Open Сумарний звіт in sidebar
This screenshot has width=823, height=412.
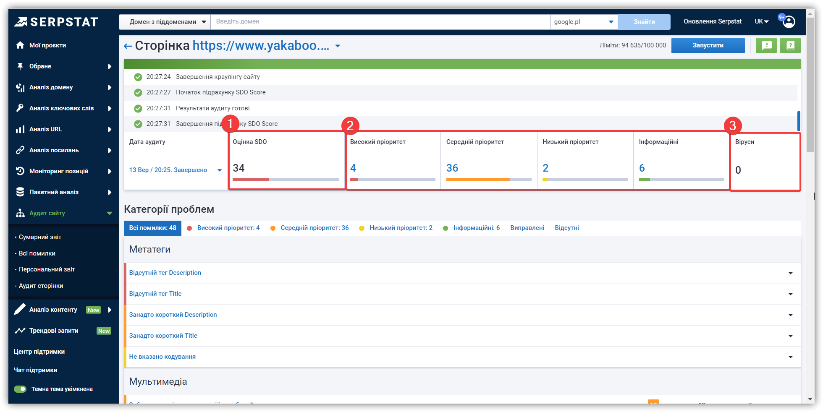coord(40,237)
